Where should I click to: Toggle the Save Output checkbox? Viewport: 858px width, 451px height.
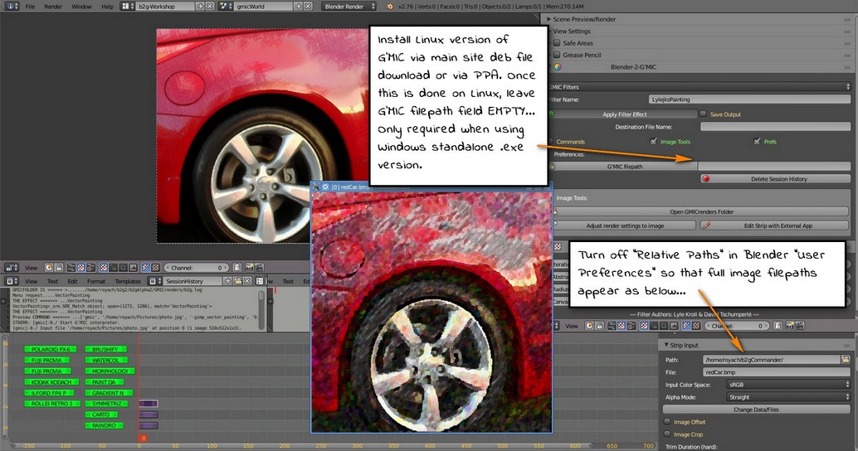click(x=703, y=114)
